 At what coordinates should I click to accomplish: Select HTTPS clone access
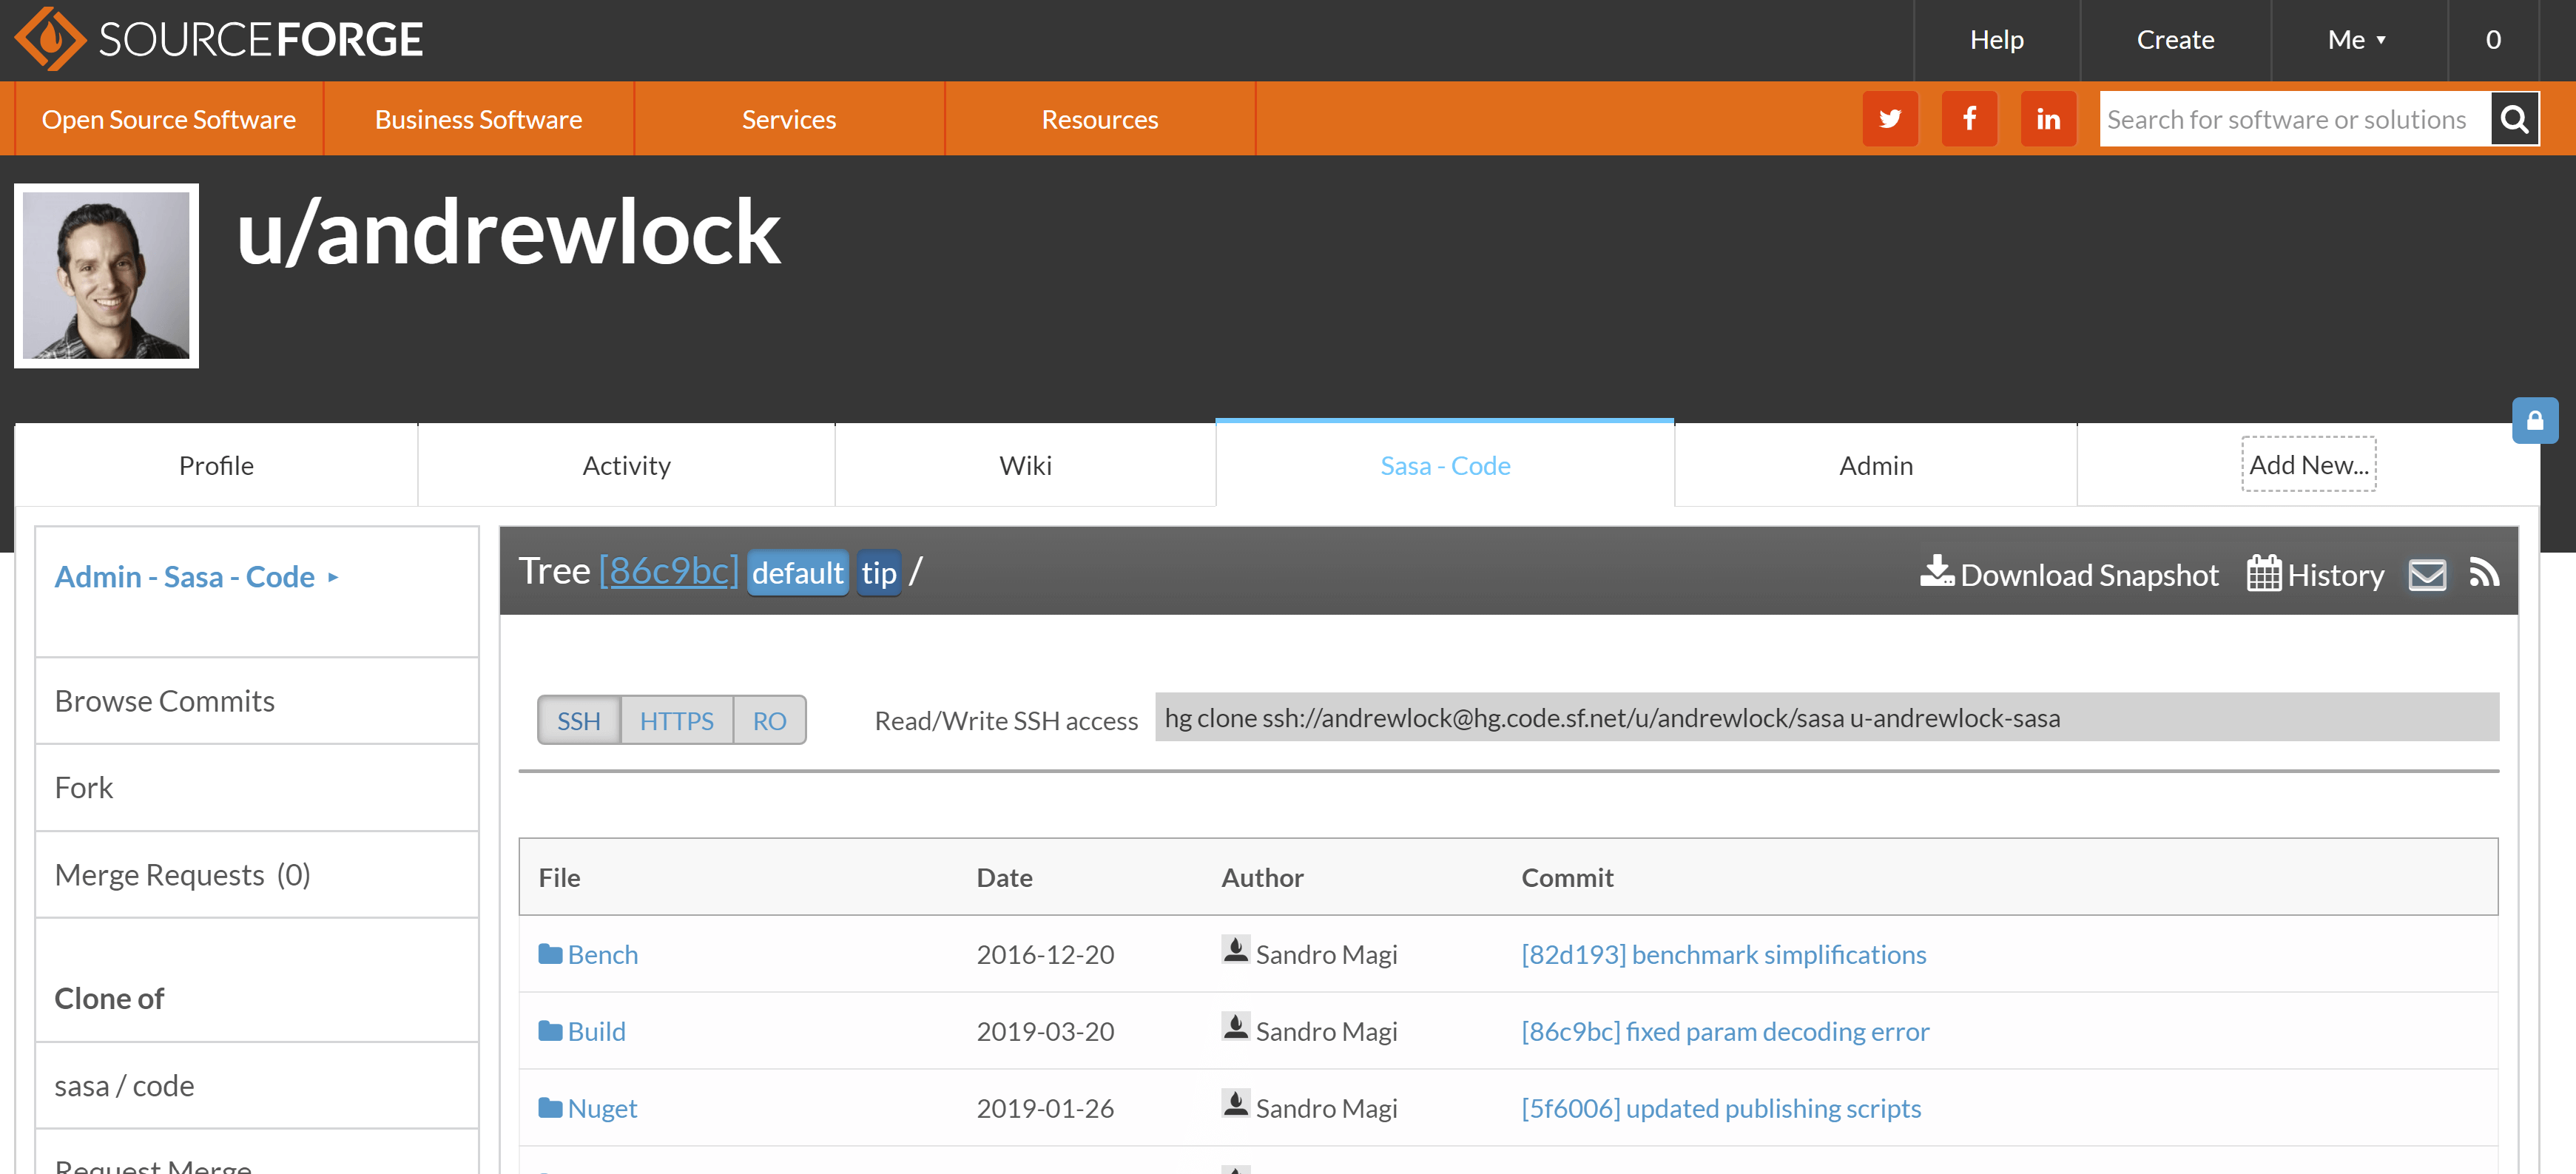[x=676, y=720]
